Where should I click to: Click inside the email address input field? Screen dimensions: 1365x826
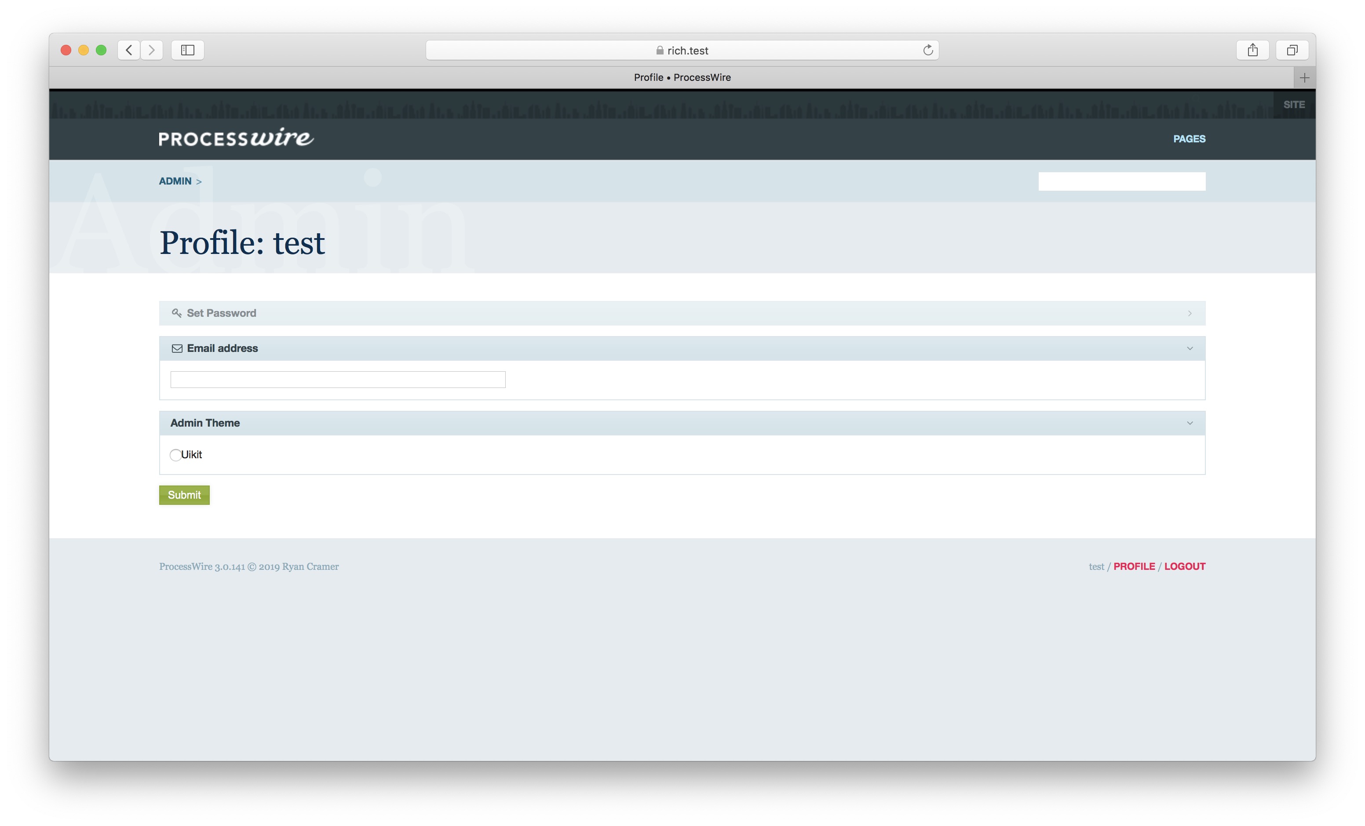click(337, 379)
